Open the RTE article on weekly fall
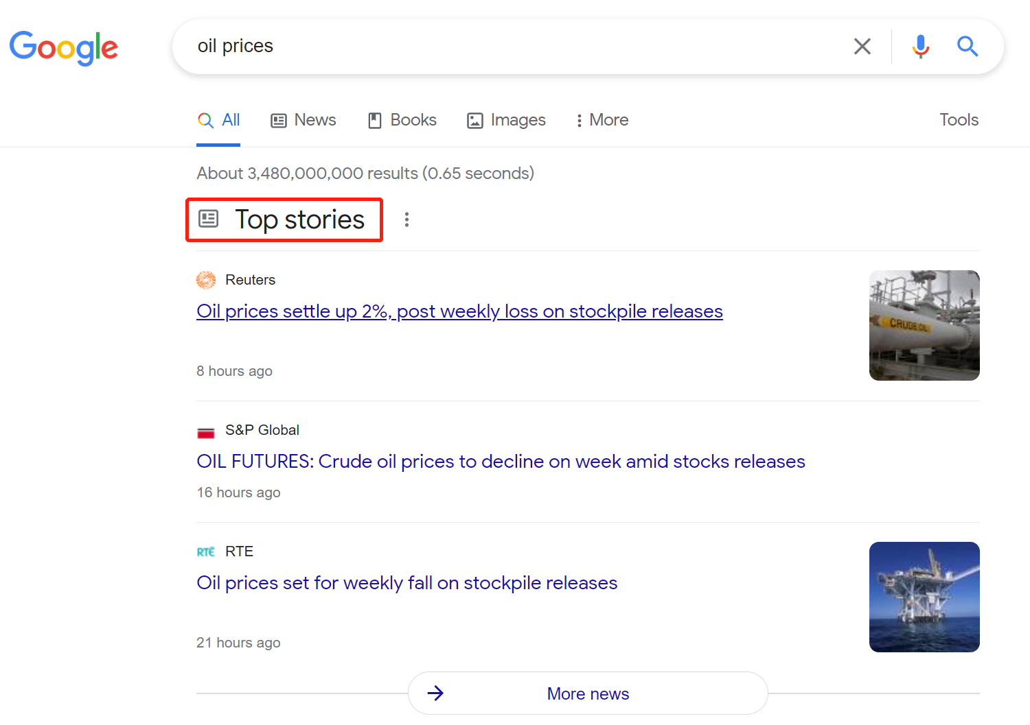The image size is (1030, 725). tap(407, 583)
